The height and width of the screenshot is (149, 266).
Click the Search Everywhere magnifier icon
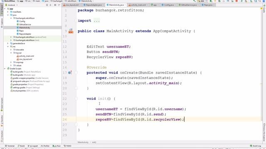(x=260, y=1)
